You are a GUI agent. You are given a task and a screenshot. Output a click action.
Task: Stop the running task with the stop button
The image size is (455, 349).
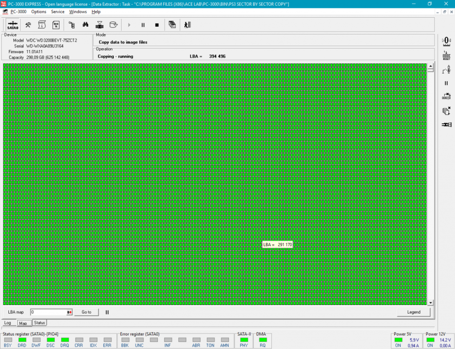[157, 25]
